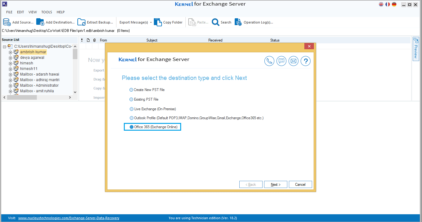The width and height of the screenshot is (422, 222).
Task: Select the Mailbox - amit ruhila item
Action: pyautogui.click(x=37, y=91)
